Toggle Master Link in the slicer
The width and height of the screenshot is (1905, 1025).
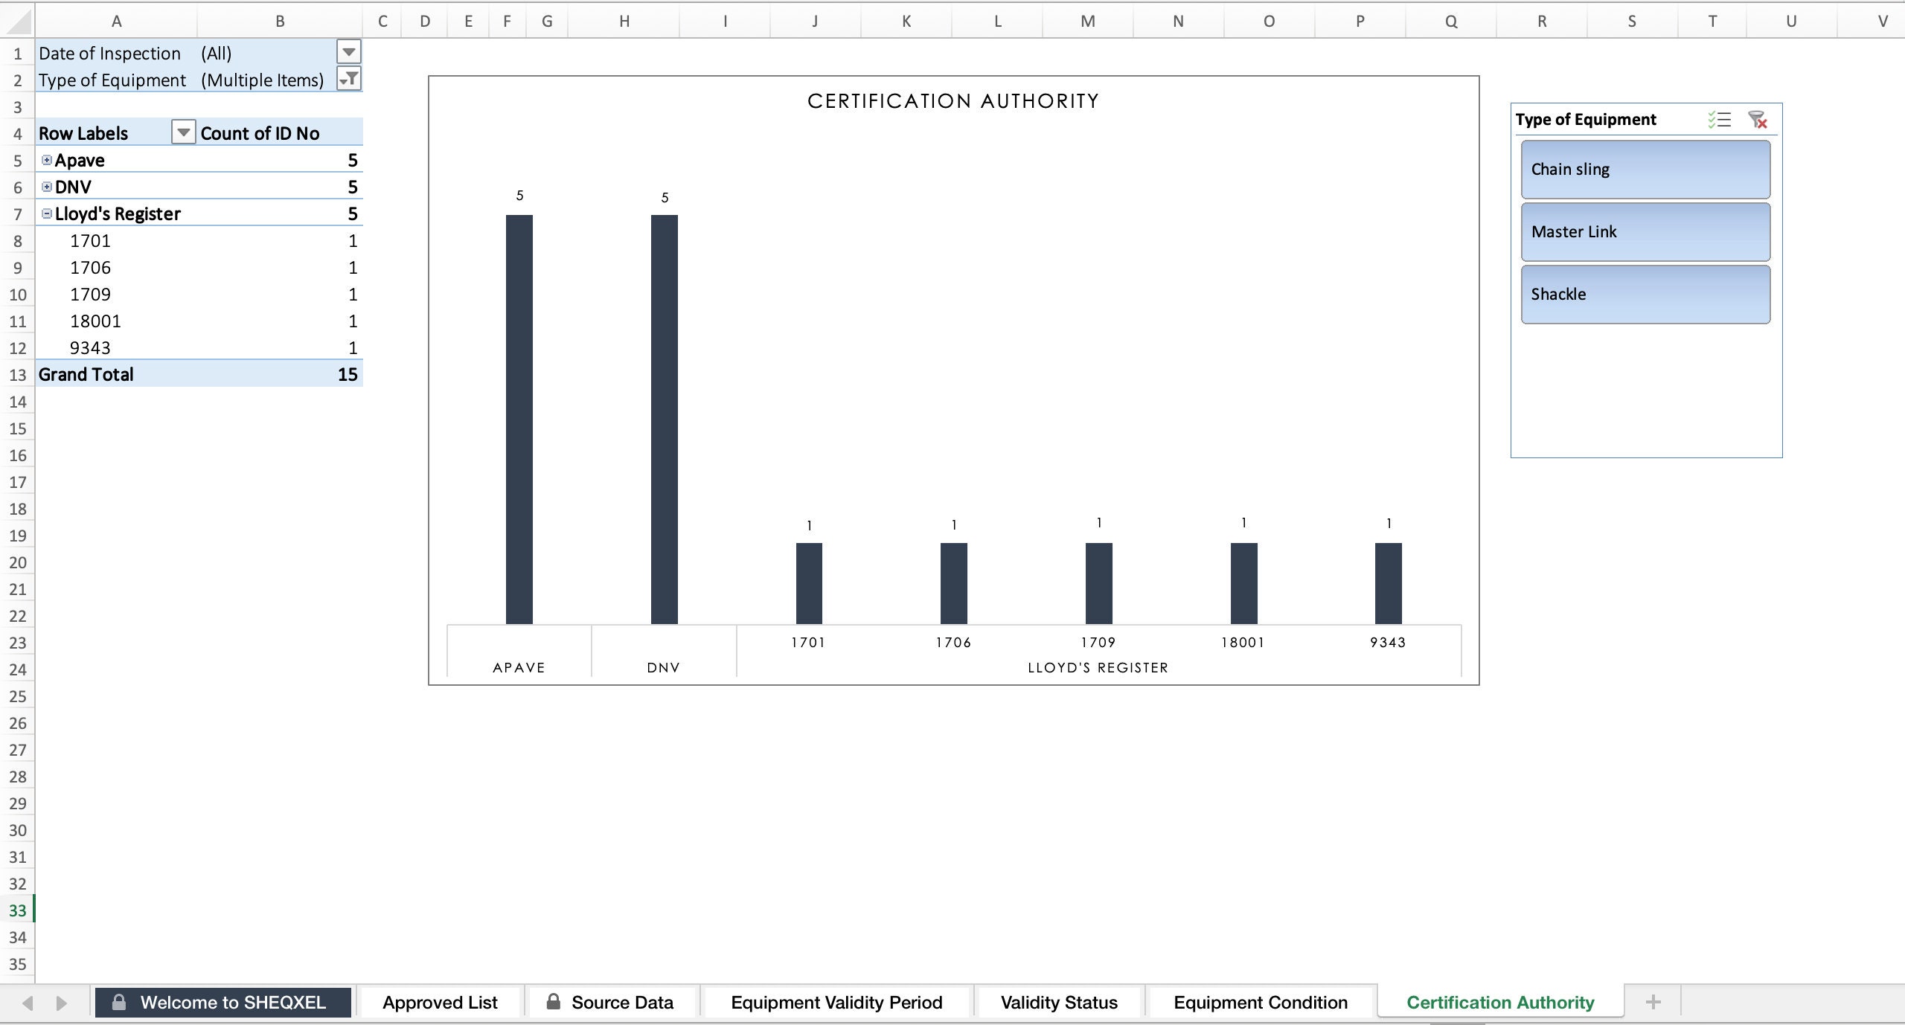coord(1645,231)
